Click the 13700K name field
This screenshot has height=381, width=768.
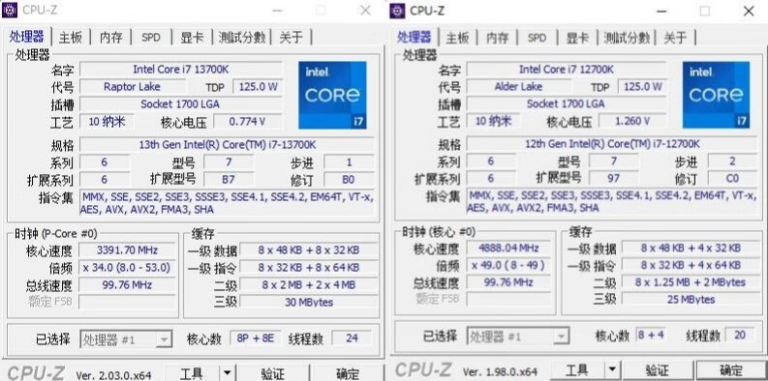tap(181, 70)
